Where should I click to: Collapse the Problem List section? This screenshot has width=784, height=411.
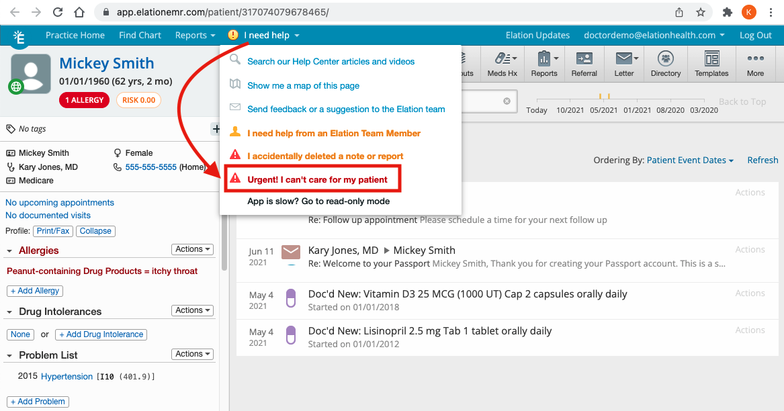(10, 355)
